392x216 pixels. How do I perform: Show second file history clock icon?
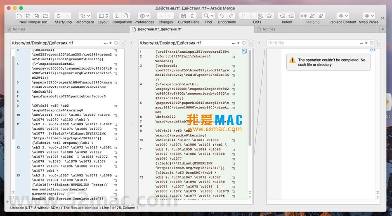244,43
